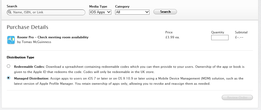Click into the Quantity input box
This screenshot has height=110, width=261.
(220, 38)
